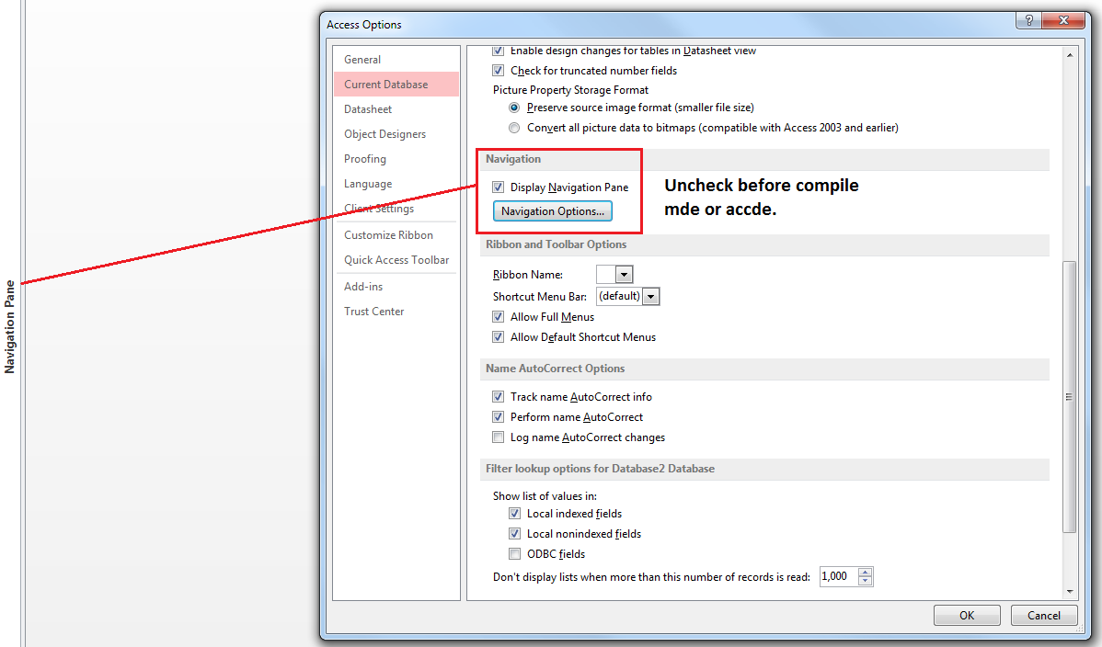Uncheck Perform name AutoCorrect

coord(499,417)
